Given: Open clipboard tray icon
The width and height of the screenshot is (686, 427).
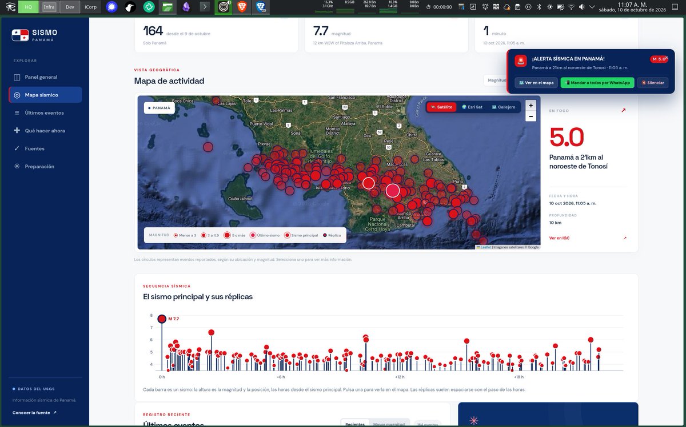Looking at the screenshot, I should [517, 7].
